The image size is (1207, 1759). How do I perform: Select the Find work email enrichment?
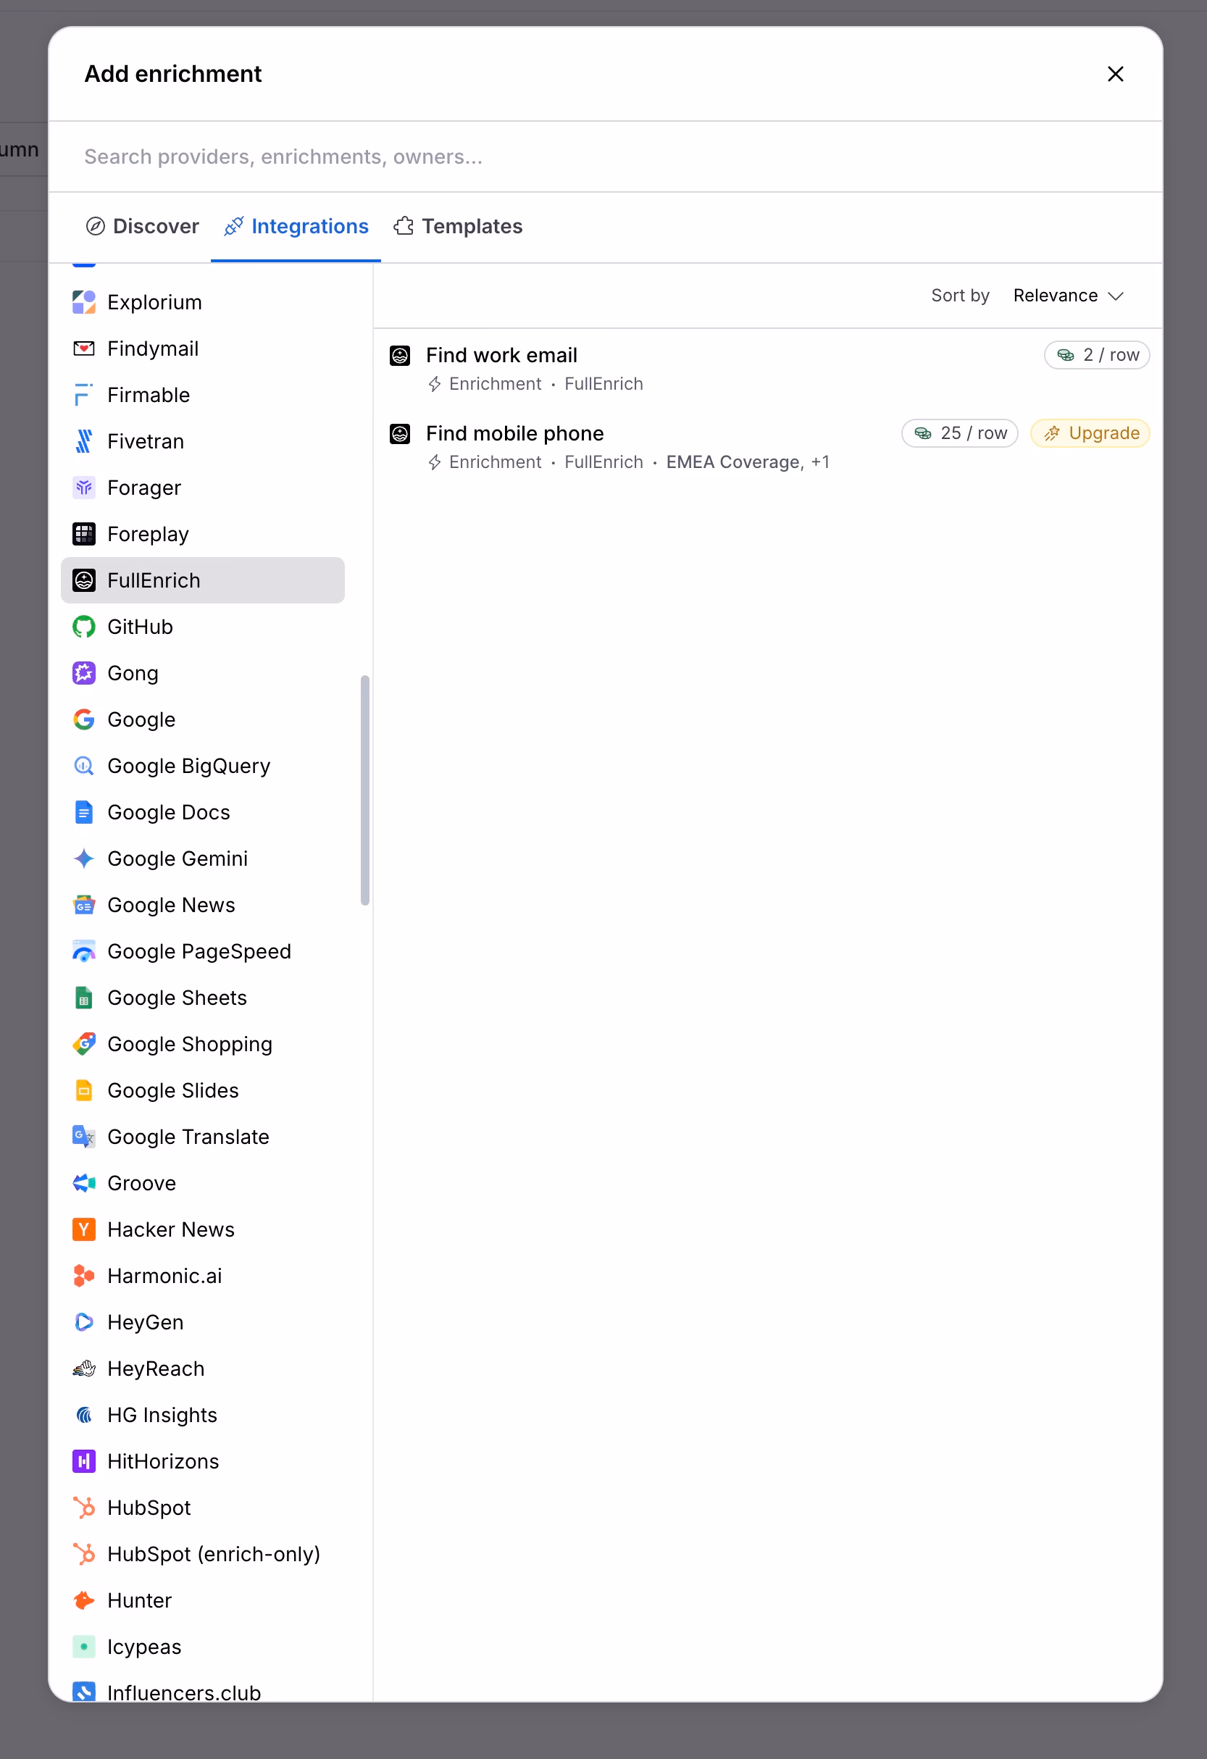pyautogui.click(x=768, y=369)
